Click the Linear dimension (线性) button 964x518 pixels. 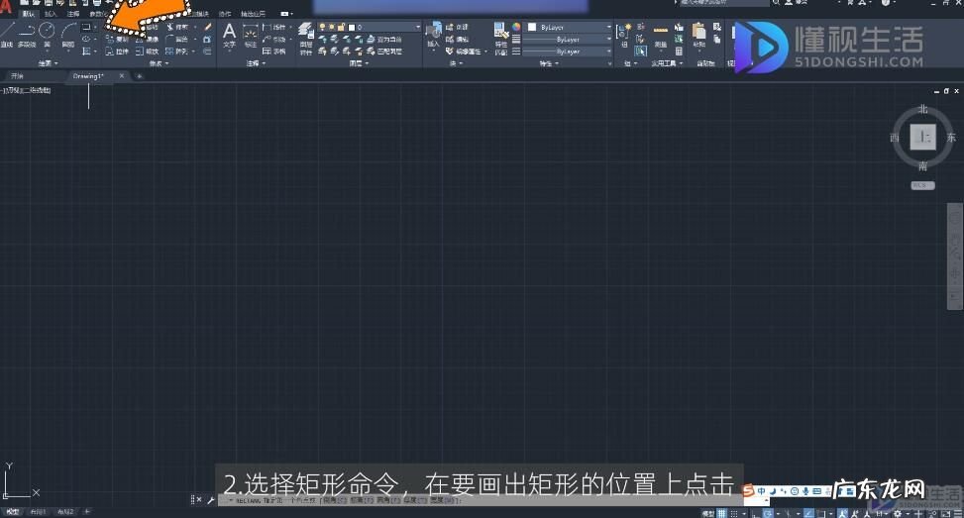coord(273,27)
